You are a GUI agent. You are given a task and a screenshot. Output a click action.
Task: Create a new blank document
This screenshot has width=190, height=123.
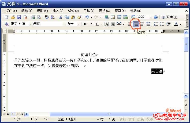(6, 17)
